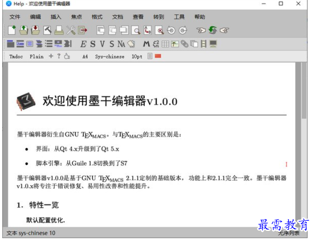
Task: Open the 文档 menu
Action: tap(118, 17)
